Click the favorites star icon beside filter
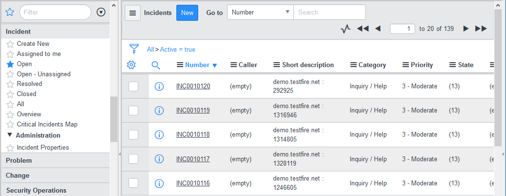 [x=10, y=12]
